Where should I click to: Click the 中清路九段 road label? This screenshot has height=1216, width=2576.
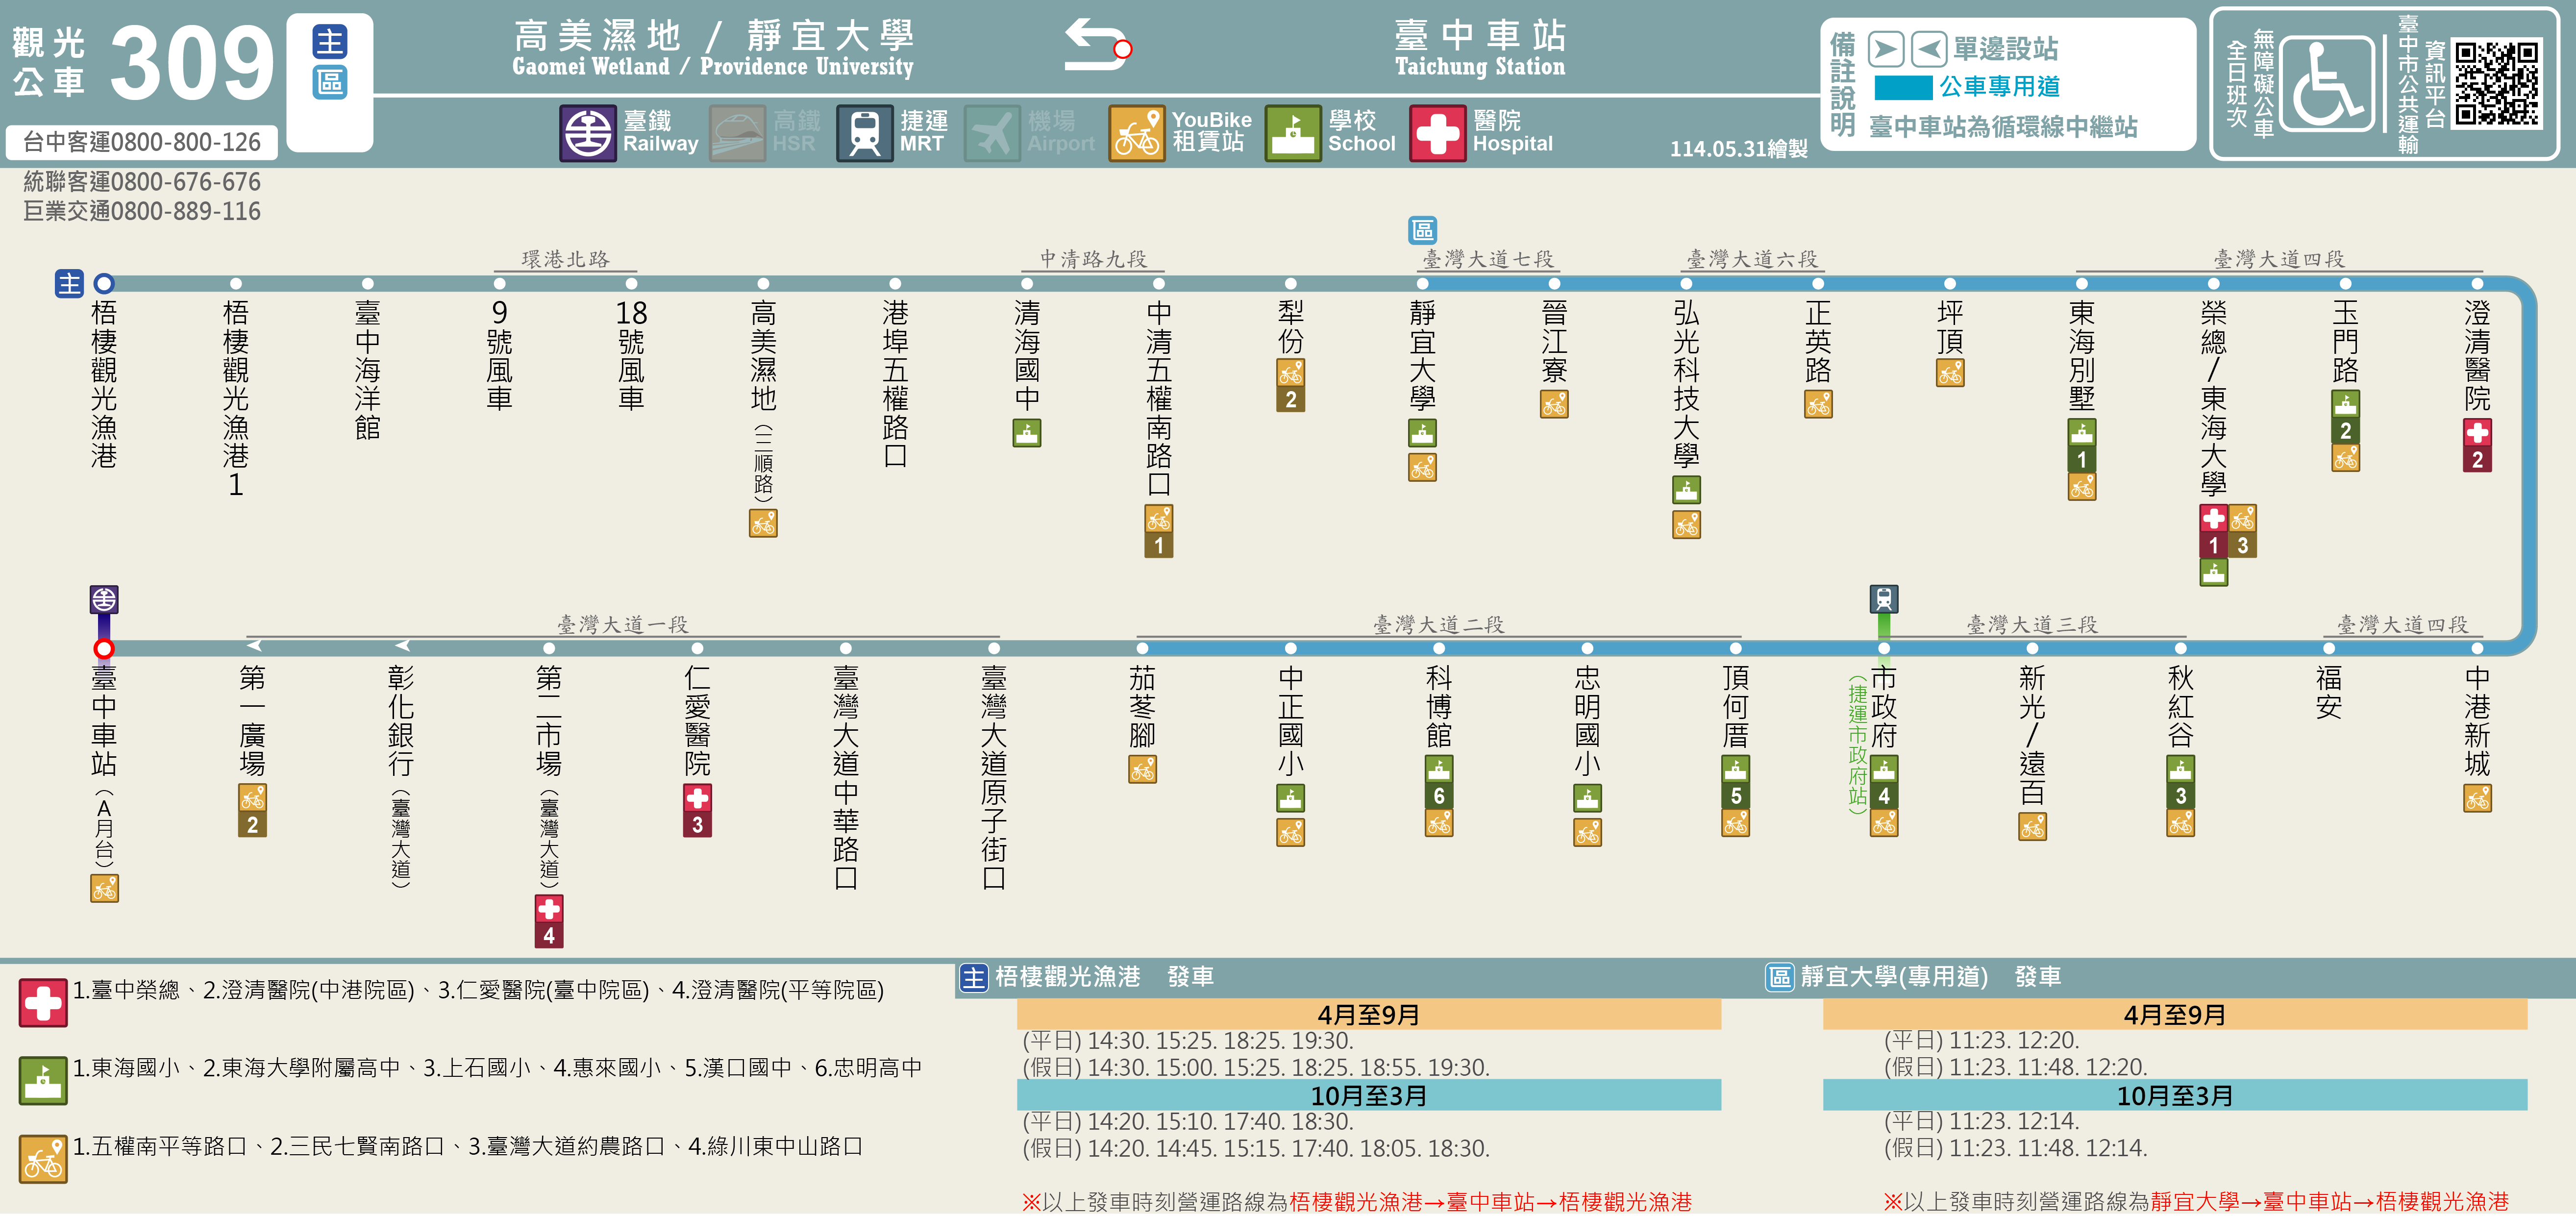click(1094, 259)
